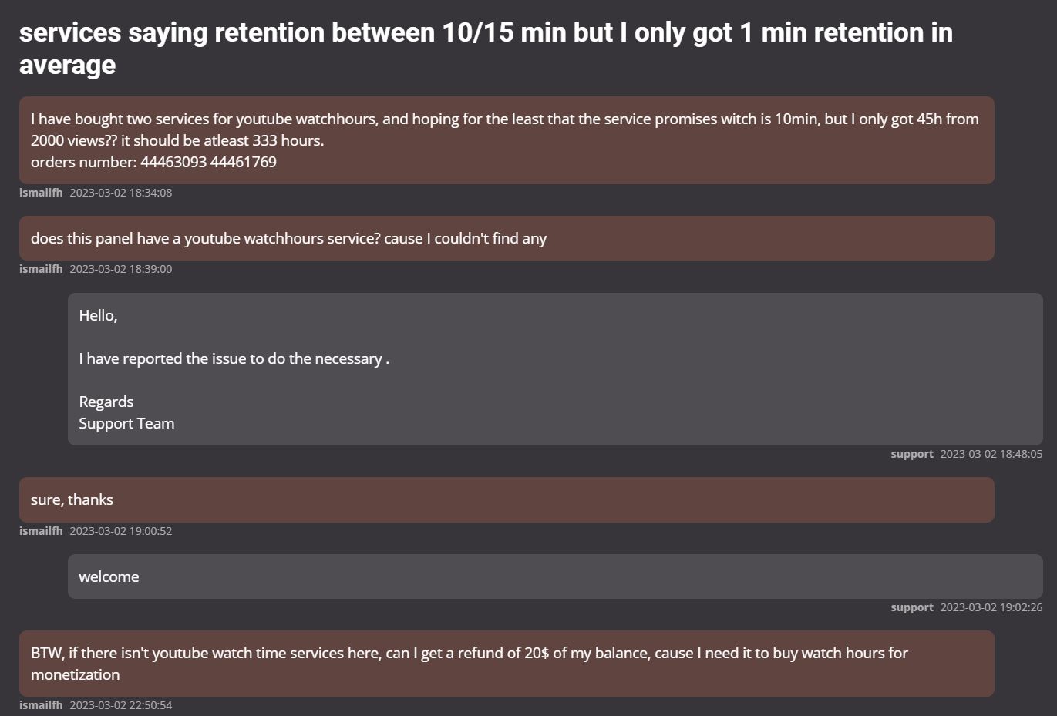Click timestamp 2023-03-02 18:39:00
The height and width of the screenshot is (716, 1057).
coord(121,269)
